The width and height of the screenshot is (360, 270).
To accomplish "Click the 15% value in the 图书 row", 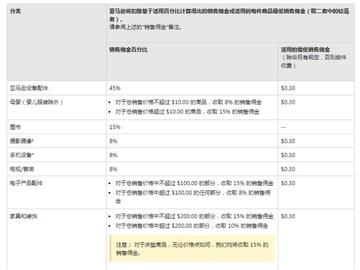I will pos(115,127).
